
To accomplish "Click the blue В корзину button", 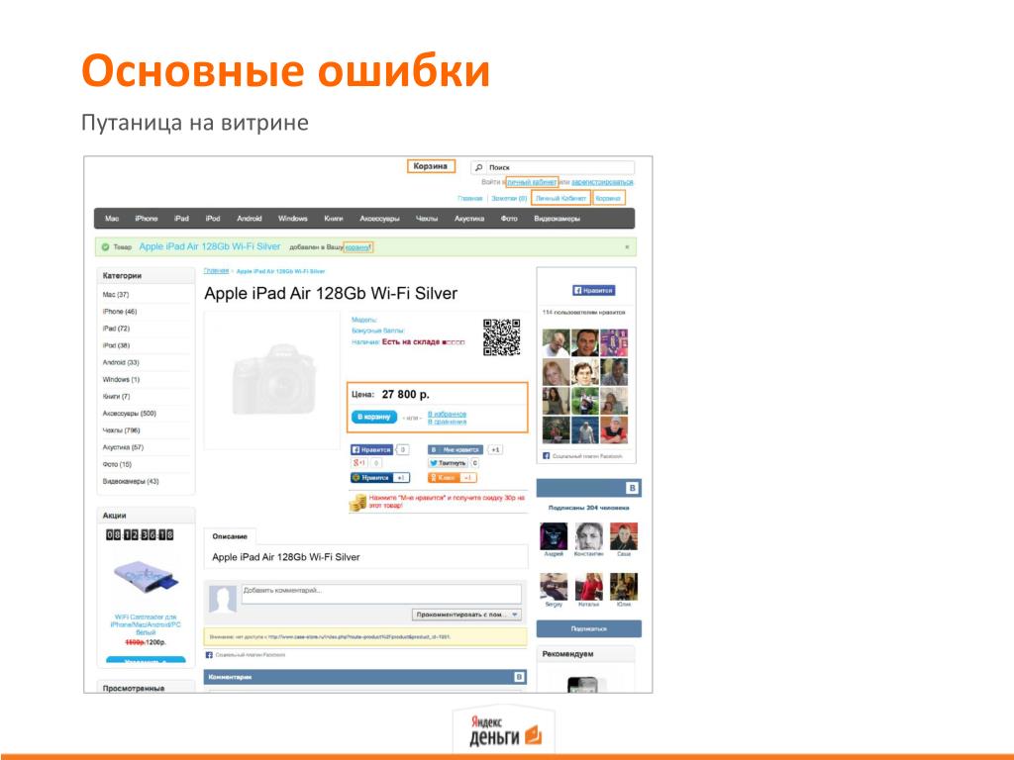I will [x=373, y=417].
